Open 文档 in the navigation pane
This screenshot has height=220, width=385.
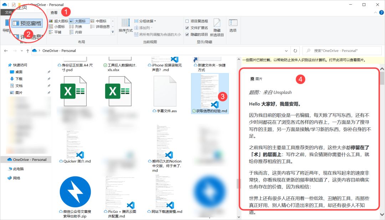(16, 85)
